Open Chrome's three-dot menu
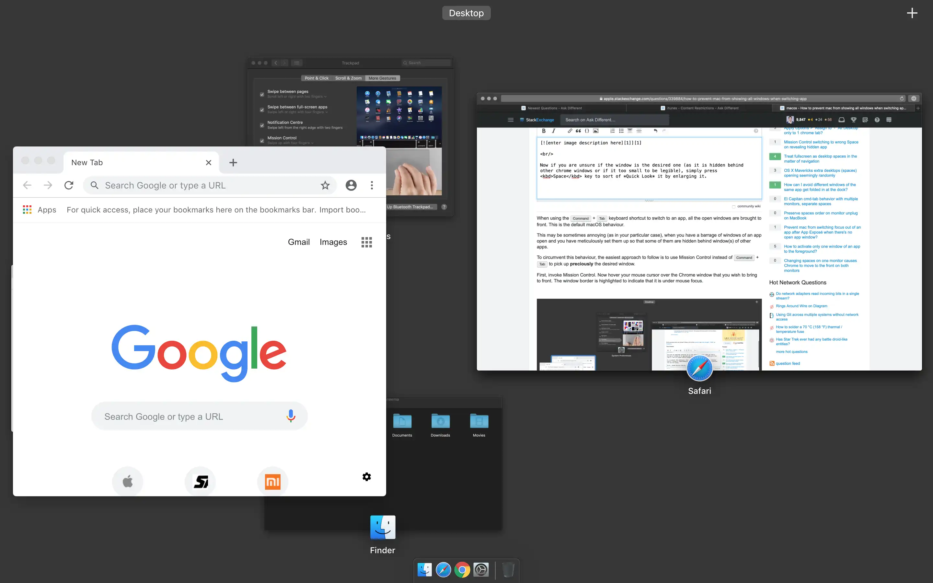The image size is (933, 583). click(x=372, y=185)
